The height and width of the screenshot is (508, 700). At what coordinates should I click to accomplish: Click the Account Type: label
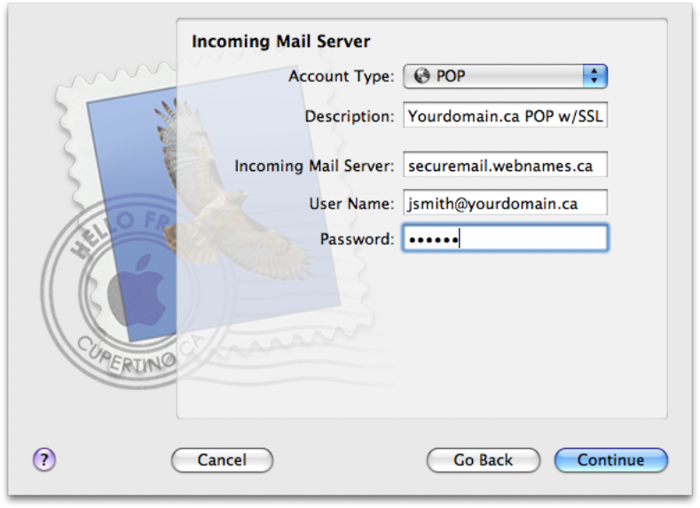point(341,76)
